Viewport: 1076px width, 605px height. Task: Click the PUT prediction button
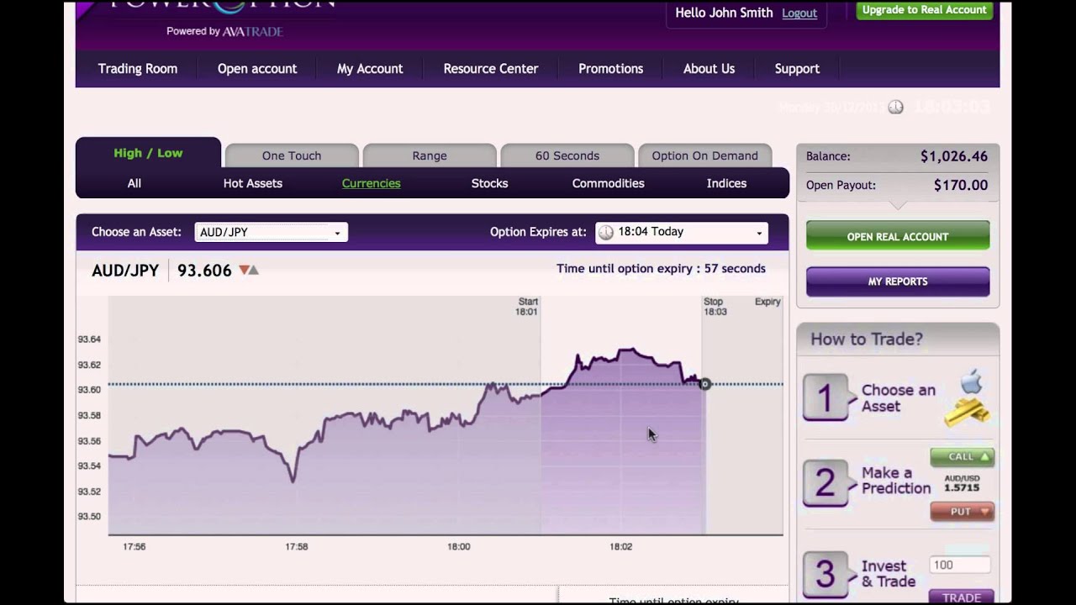[x=962, y=512]
